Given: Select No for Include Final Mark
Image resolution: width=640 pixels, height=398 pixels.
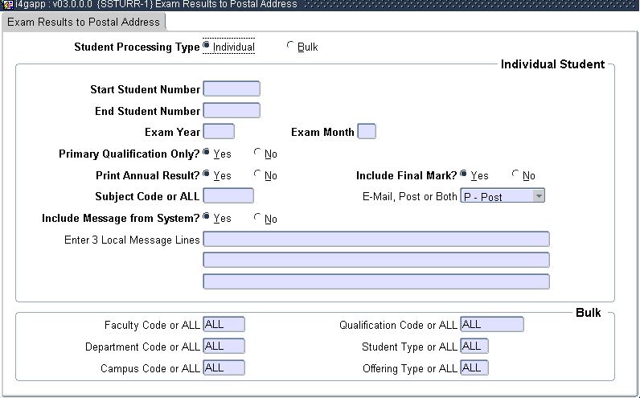Looking at the screenshot, I should click(x=516, y=174).
